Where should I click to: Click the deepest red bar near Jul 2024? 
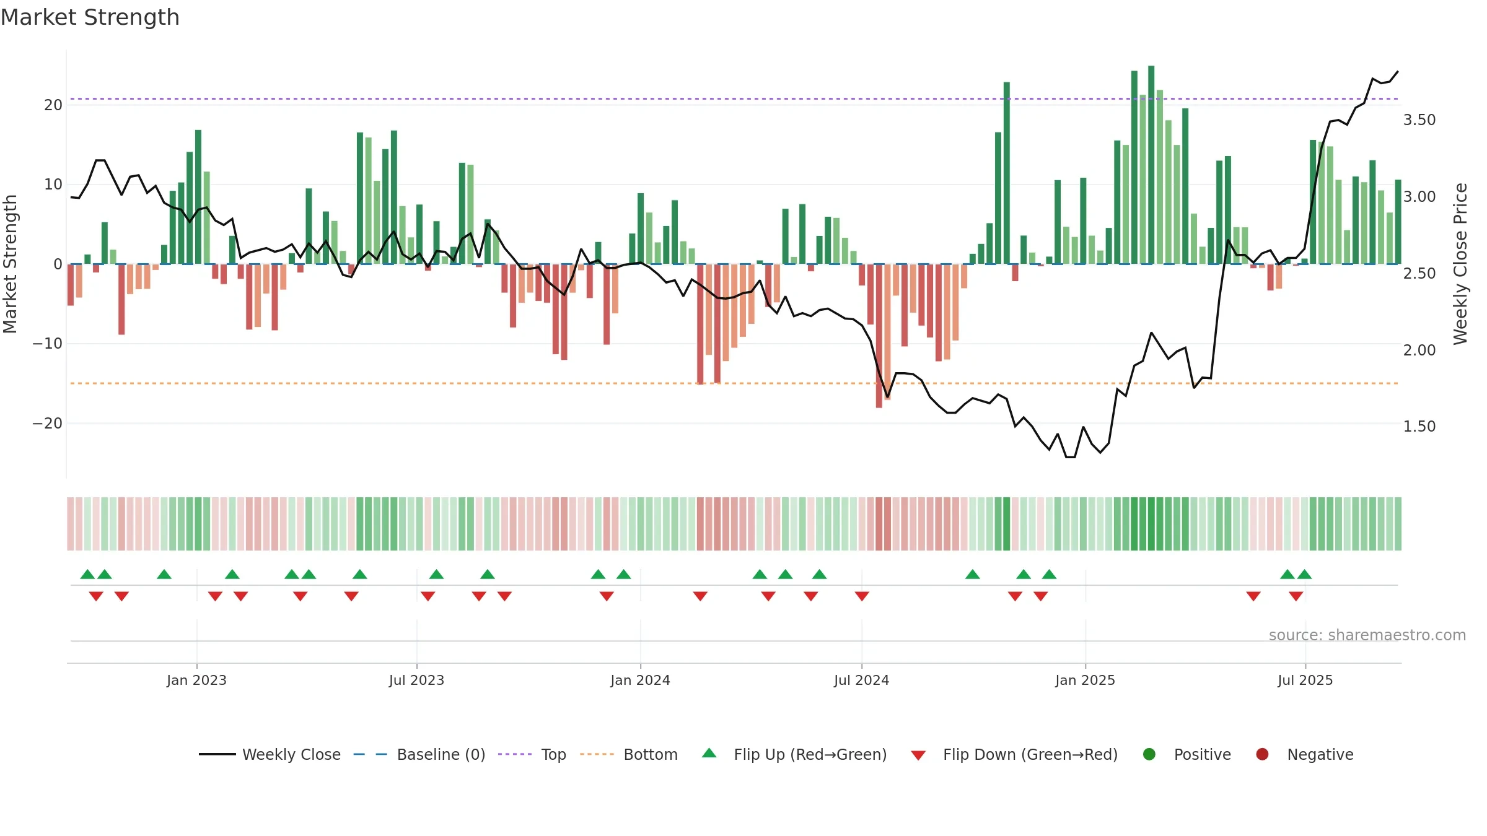pos(879,336)
